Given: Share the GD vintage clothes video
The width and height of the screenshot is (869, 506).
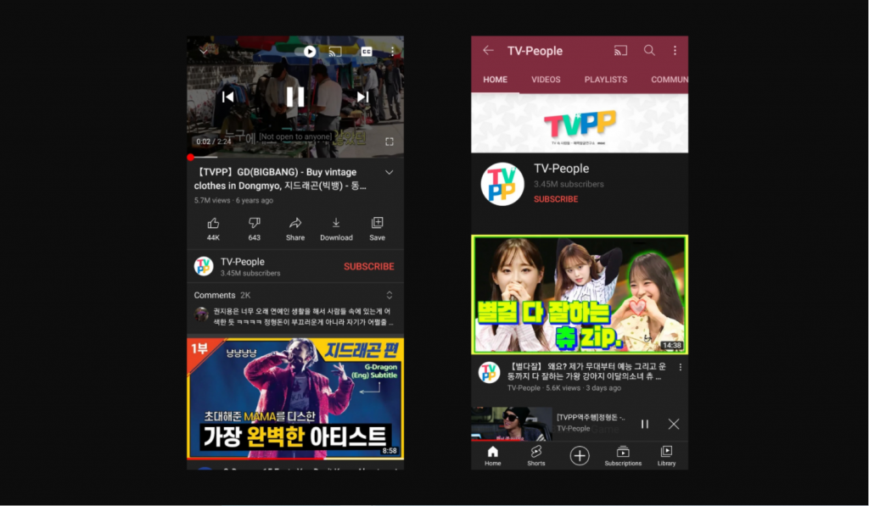Looking at the screenshot, I should pos(295,229).
